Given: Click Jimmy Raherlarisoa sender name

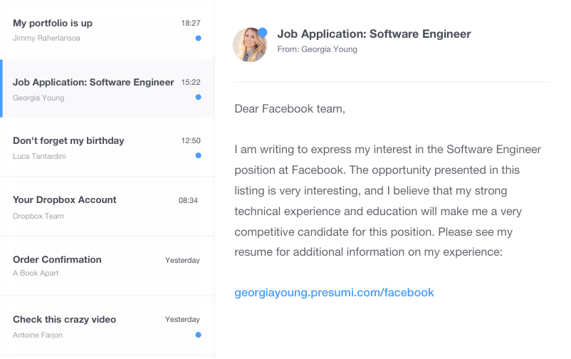Looking at the screenshot, I should [x=46, y=38].
